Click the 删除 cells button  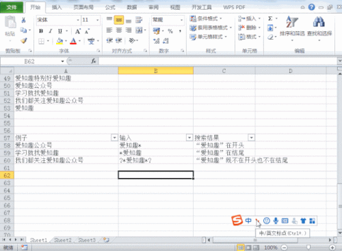click(249, 28)
